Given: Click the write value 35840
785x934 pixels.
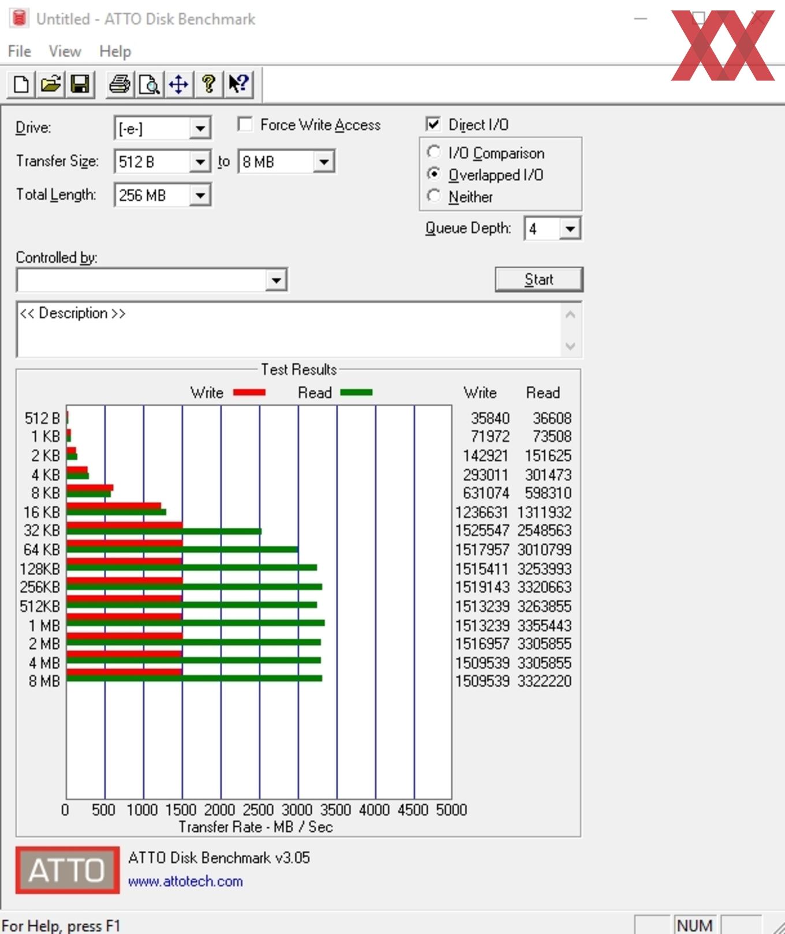Looking at the screenshot, I should pyautogui.click(x=490, y=418).
